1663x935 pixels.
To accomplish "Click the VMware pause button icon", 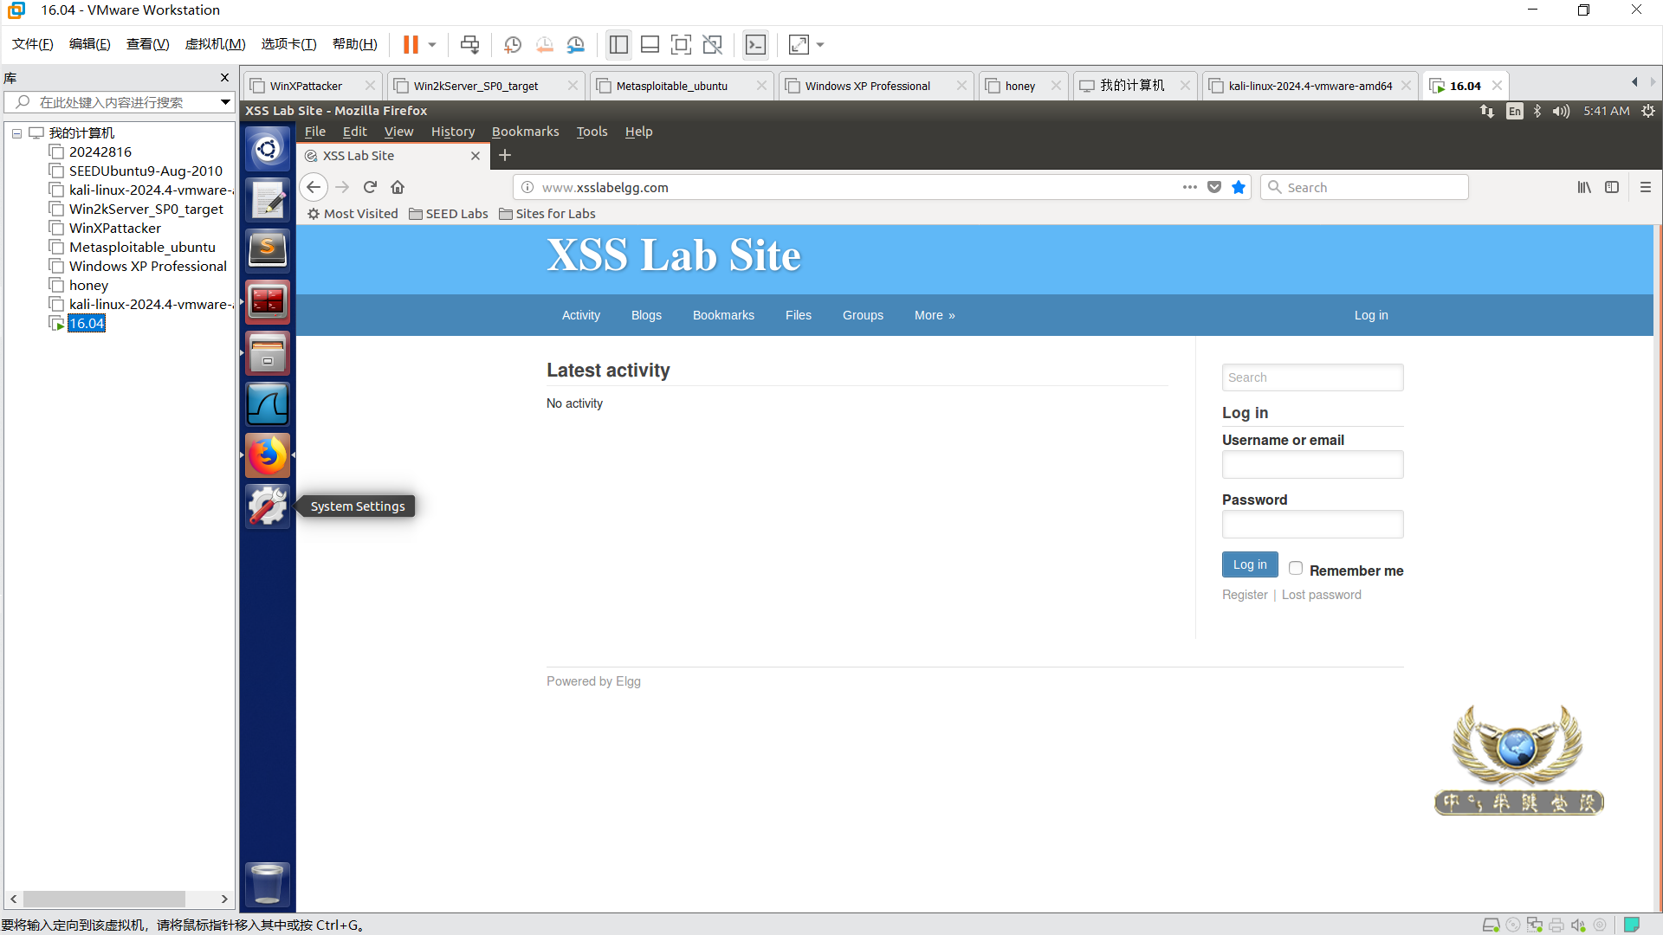I will pos(411,45).
